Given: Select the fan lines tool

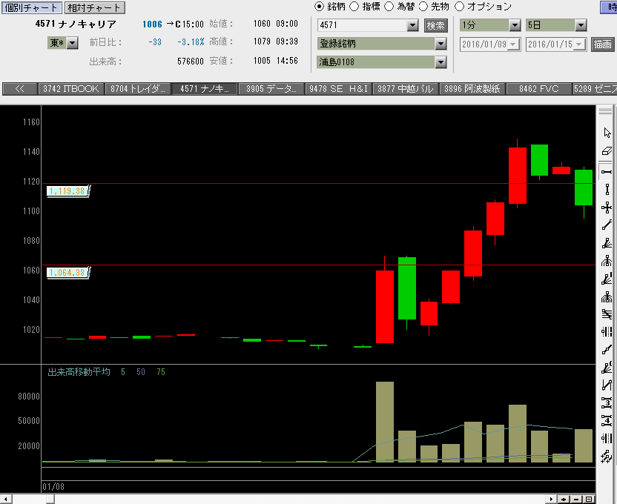Looking at the screenshot, I should (x=607, y=243).
